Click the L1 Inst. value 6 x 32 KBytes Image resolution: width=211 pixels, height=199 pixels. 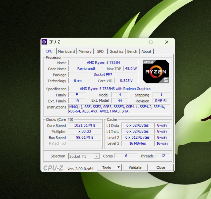137,131
